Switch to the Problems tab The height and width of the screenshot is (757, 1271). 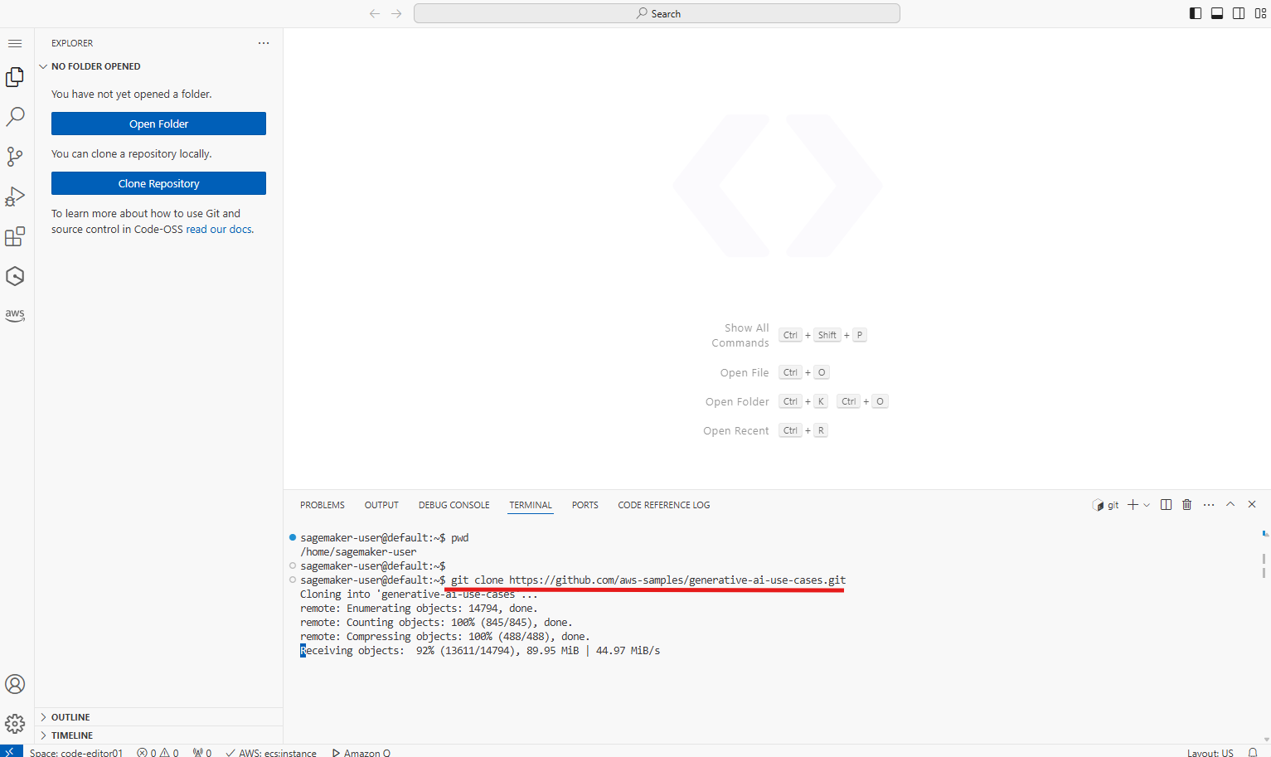(323, 505)
